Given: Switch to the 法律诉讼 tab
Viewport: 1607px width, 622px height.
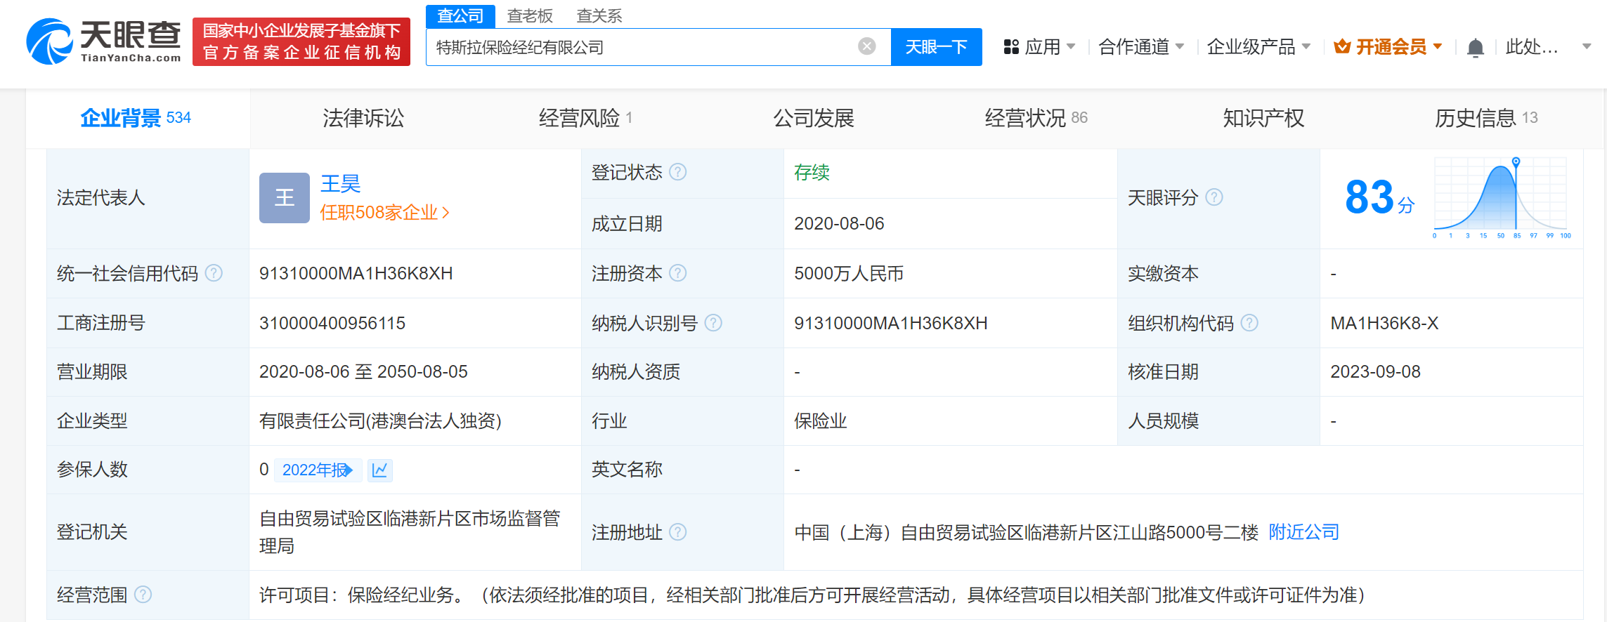Looking at the screenshot, I should tap(363, 118).
